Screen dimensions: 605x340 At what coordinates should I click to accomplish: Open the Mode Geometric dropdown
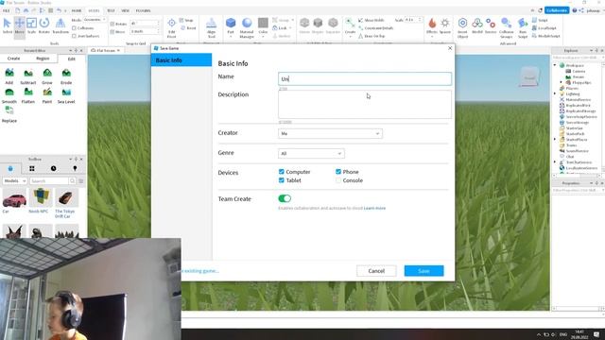95,20
